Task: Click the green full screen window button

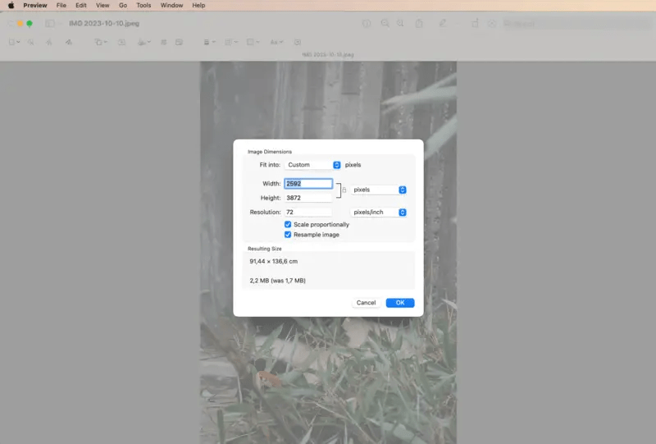Action: 30,24
